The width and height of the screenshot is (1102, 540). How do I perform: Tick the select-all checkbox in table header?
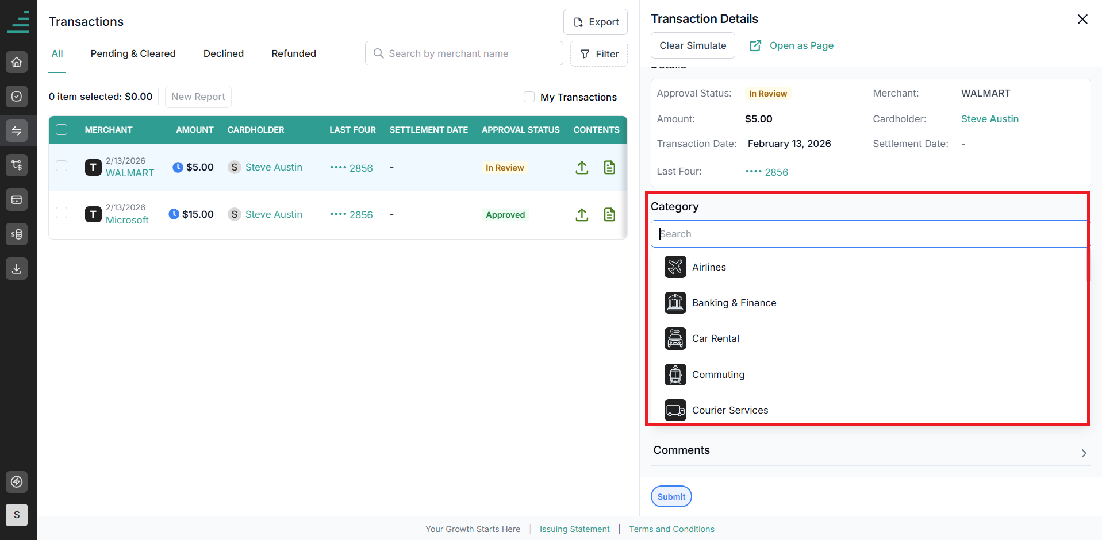[62, 130]
